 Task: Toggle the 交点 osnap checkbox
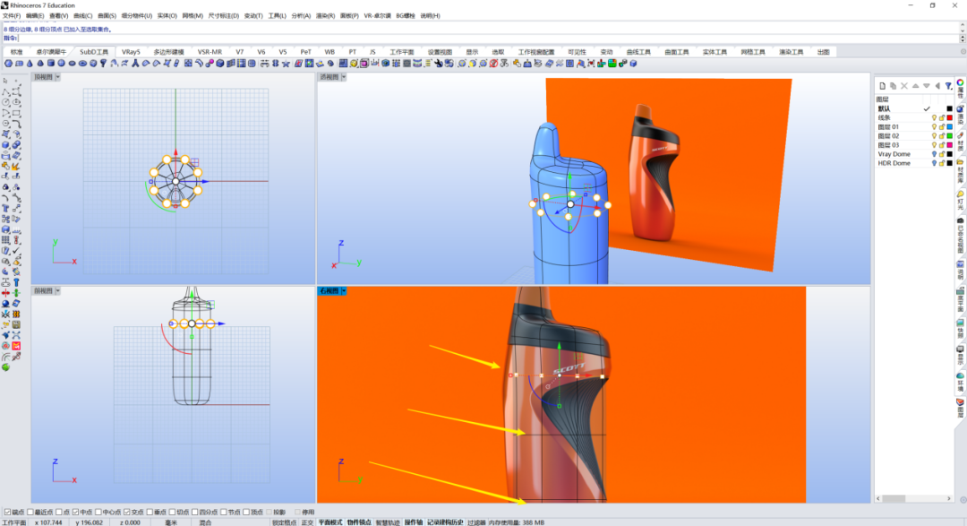pyautogui.click(x=126, y=512)
